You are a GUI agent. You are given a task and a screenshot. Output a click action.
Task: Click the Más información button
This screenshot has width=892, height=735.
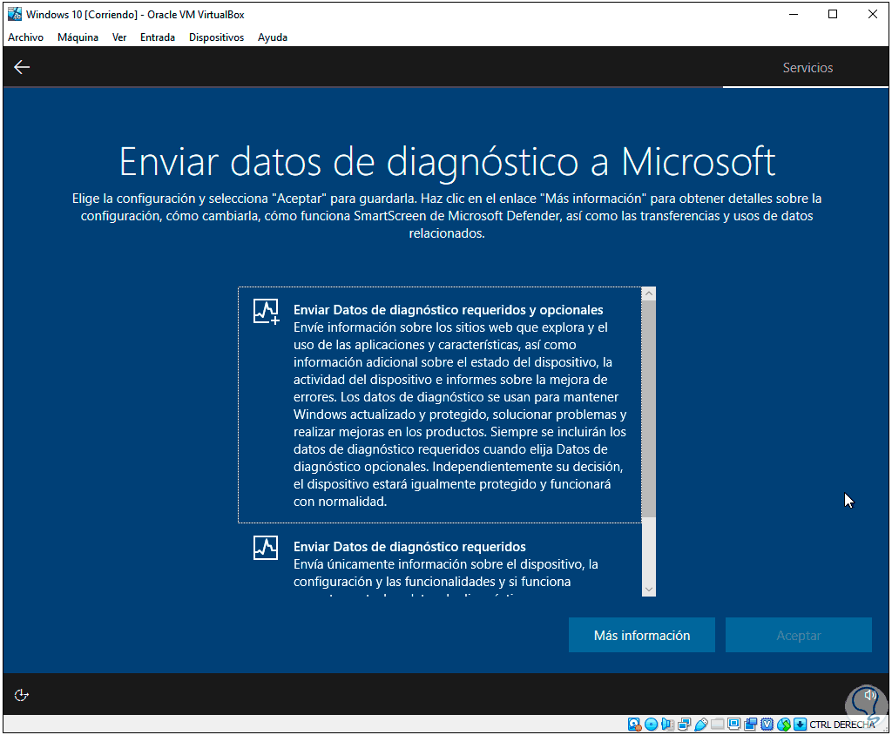click(642, 635)
